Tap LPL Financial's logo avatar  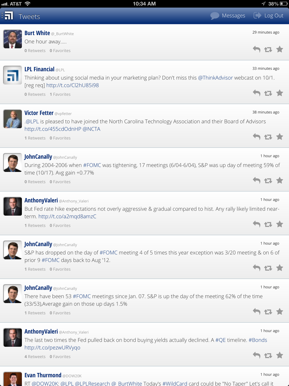(13, 75)
